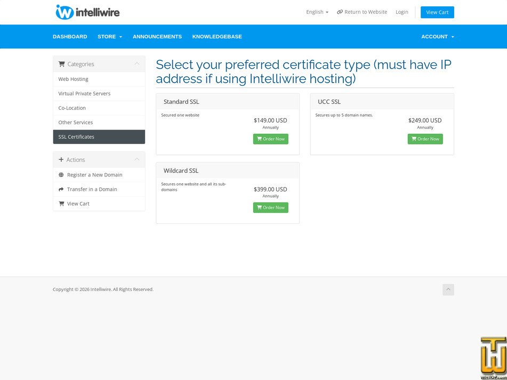Open Knowledgebase in navigation bar
Viewport: 507px width, 380px height.
click(217, 37)
